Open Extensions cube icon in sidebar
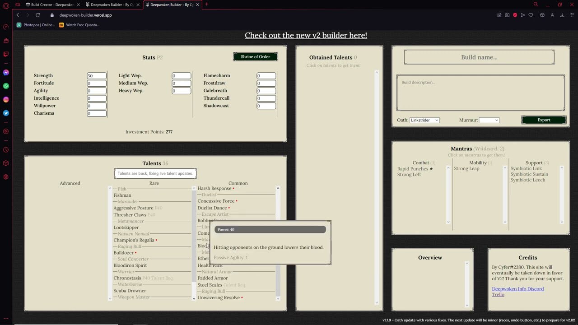 click(6, 163)
